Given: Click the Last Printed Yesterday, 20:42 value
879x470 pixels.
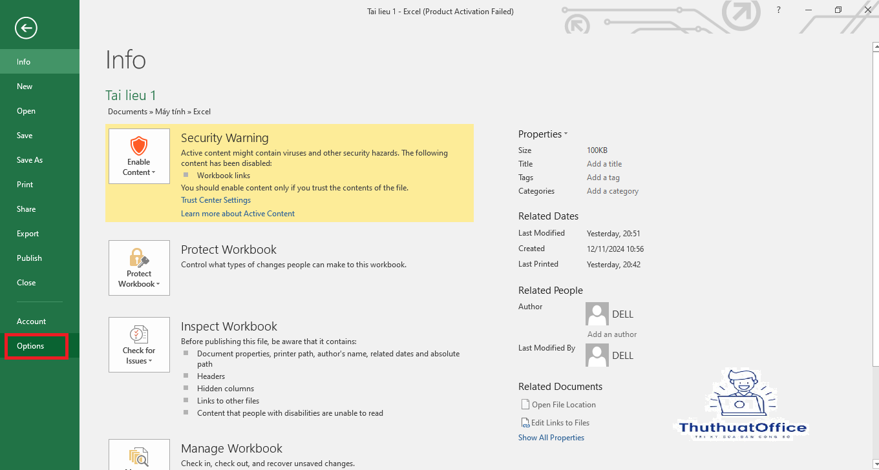Looking at the screenshot, I should click(x=613, y=265).
